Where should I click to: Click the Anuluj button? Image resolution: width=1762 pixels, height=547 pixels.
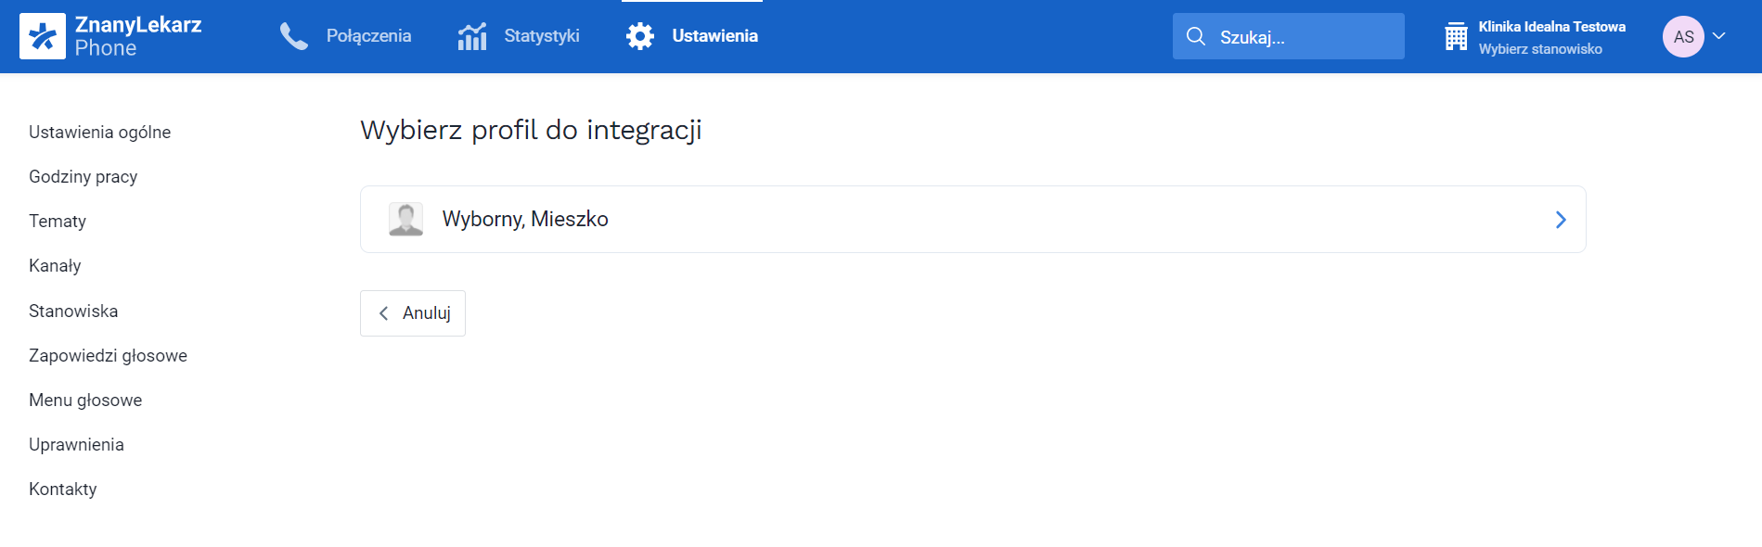[x=412, y=312]
